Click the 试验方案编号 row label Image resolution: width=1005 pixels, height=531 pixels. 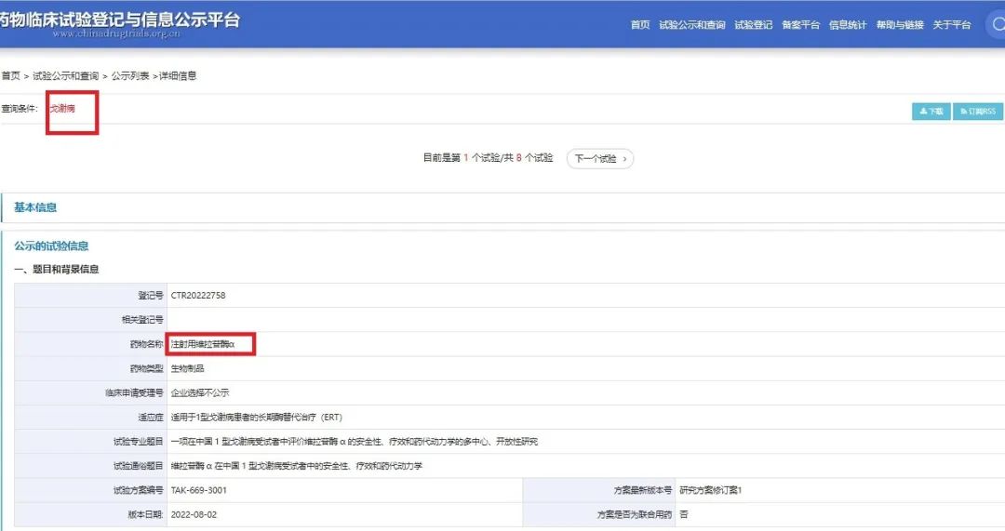pyautogui.click(x=139, y=490)
